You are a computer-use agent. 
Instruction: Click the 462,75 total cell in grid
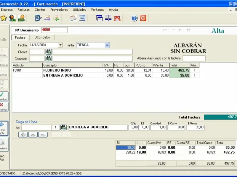180,70
